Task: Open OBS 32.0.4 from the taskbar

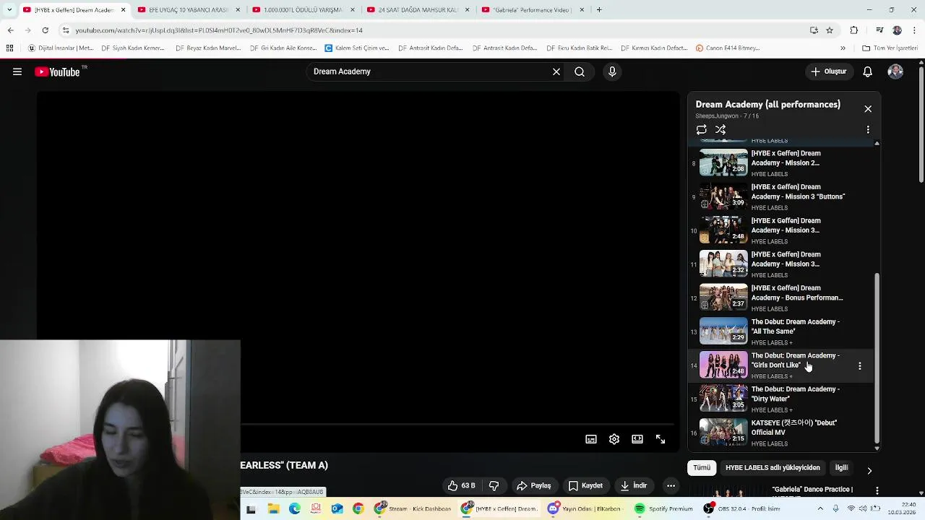Action: pyautogui.click(x=743, y=509)
